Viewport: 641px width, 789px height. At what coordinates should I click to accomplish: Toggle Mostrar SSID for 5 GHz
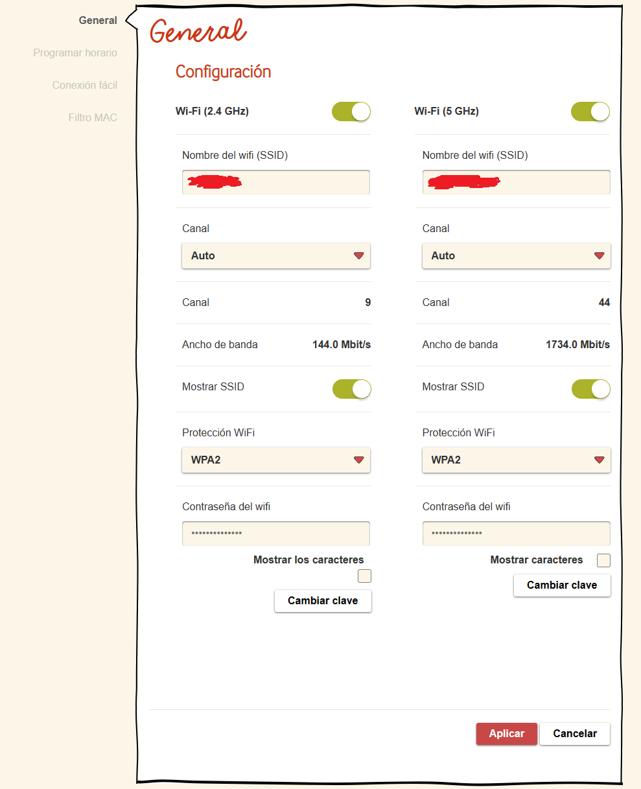591,389
